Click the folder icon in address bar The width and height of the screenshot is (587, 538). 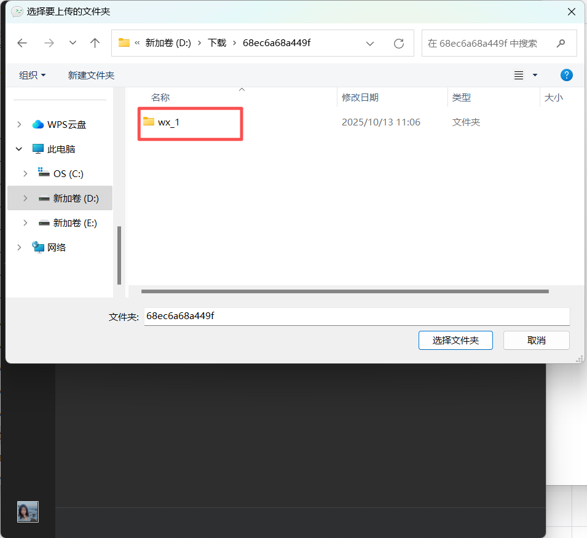(x=124, y=42)
